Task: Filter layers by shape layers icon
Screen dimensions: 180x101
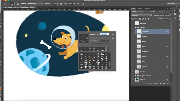Action: [x=160, y=12]
